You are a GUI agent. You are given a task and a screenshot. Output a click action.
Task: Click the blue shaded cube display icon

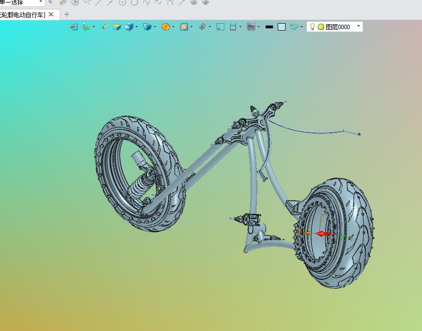(129, 27)
